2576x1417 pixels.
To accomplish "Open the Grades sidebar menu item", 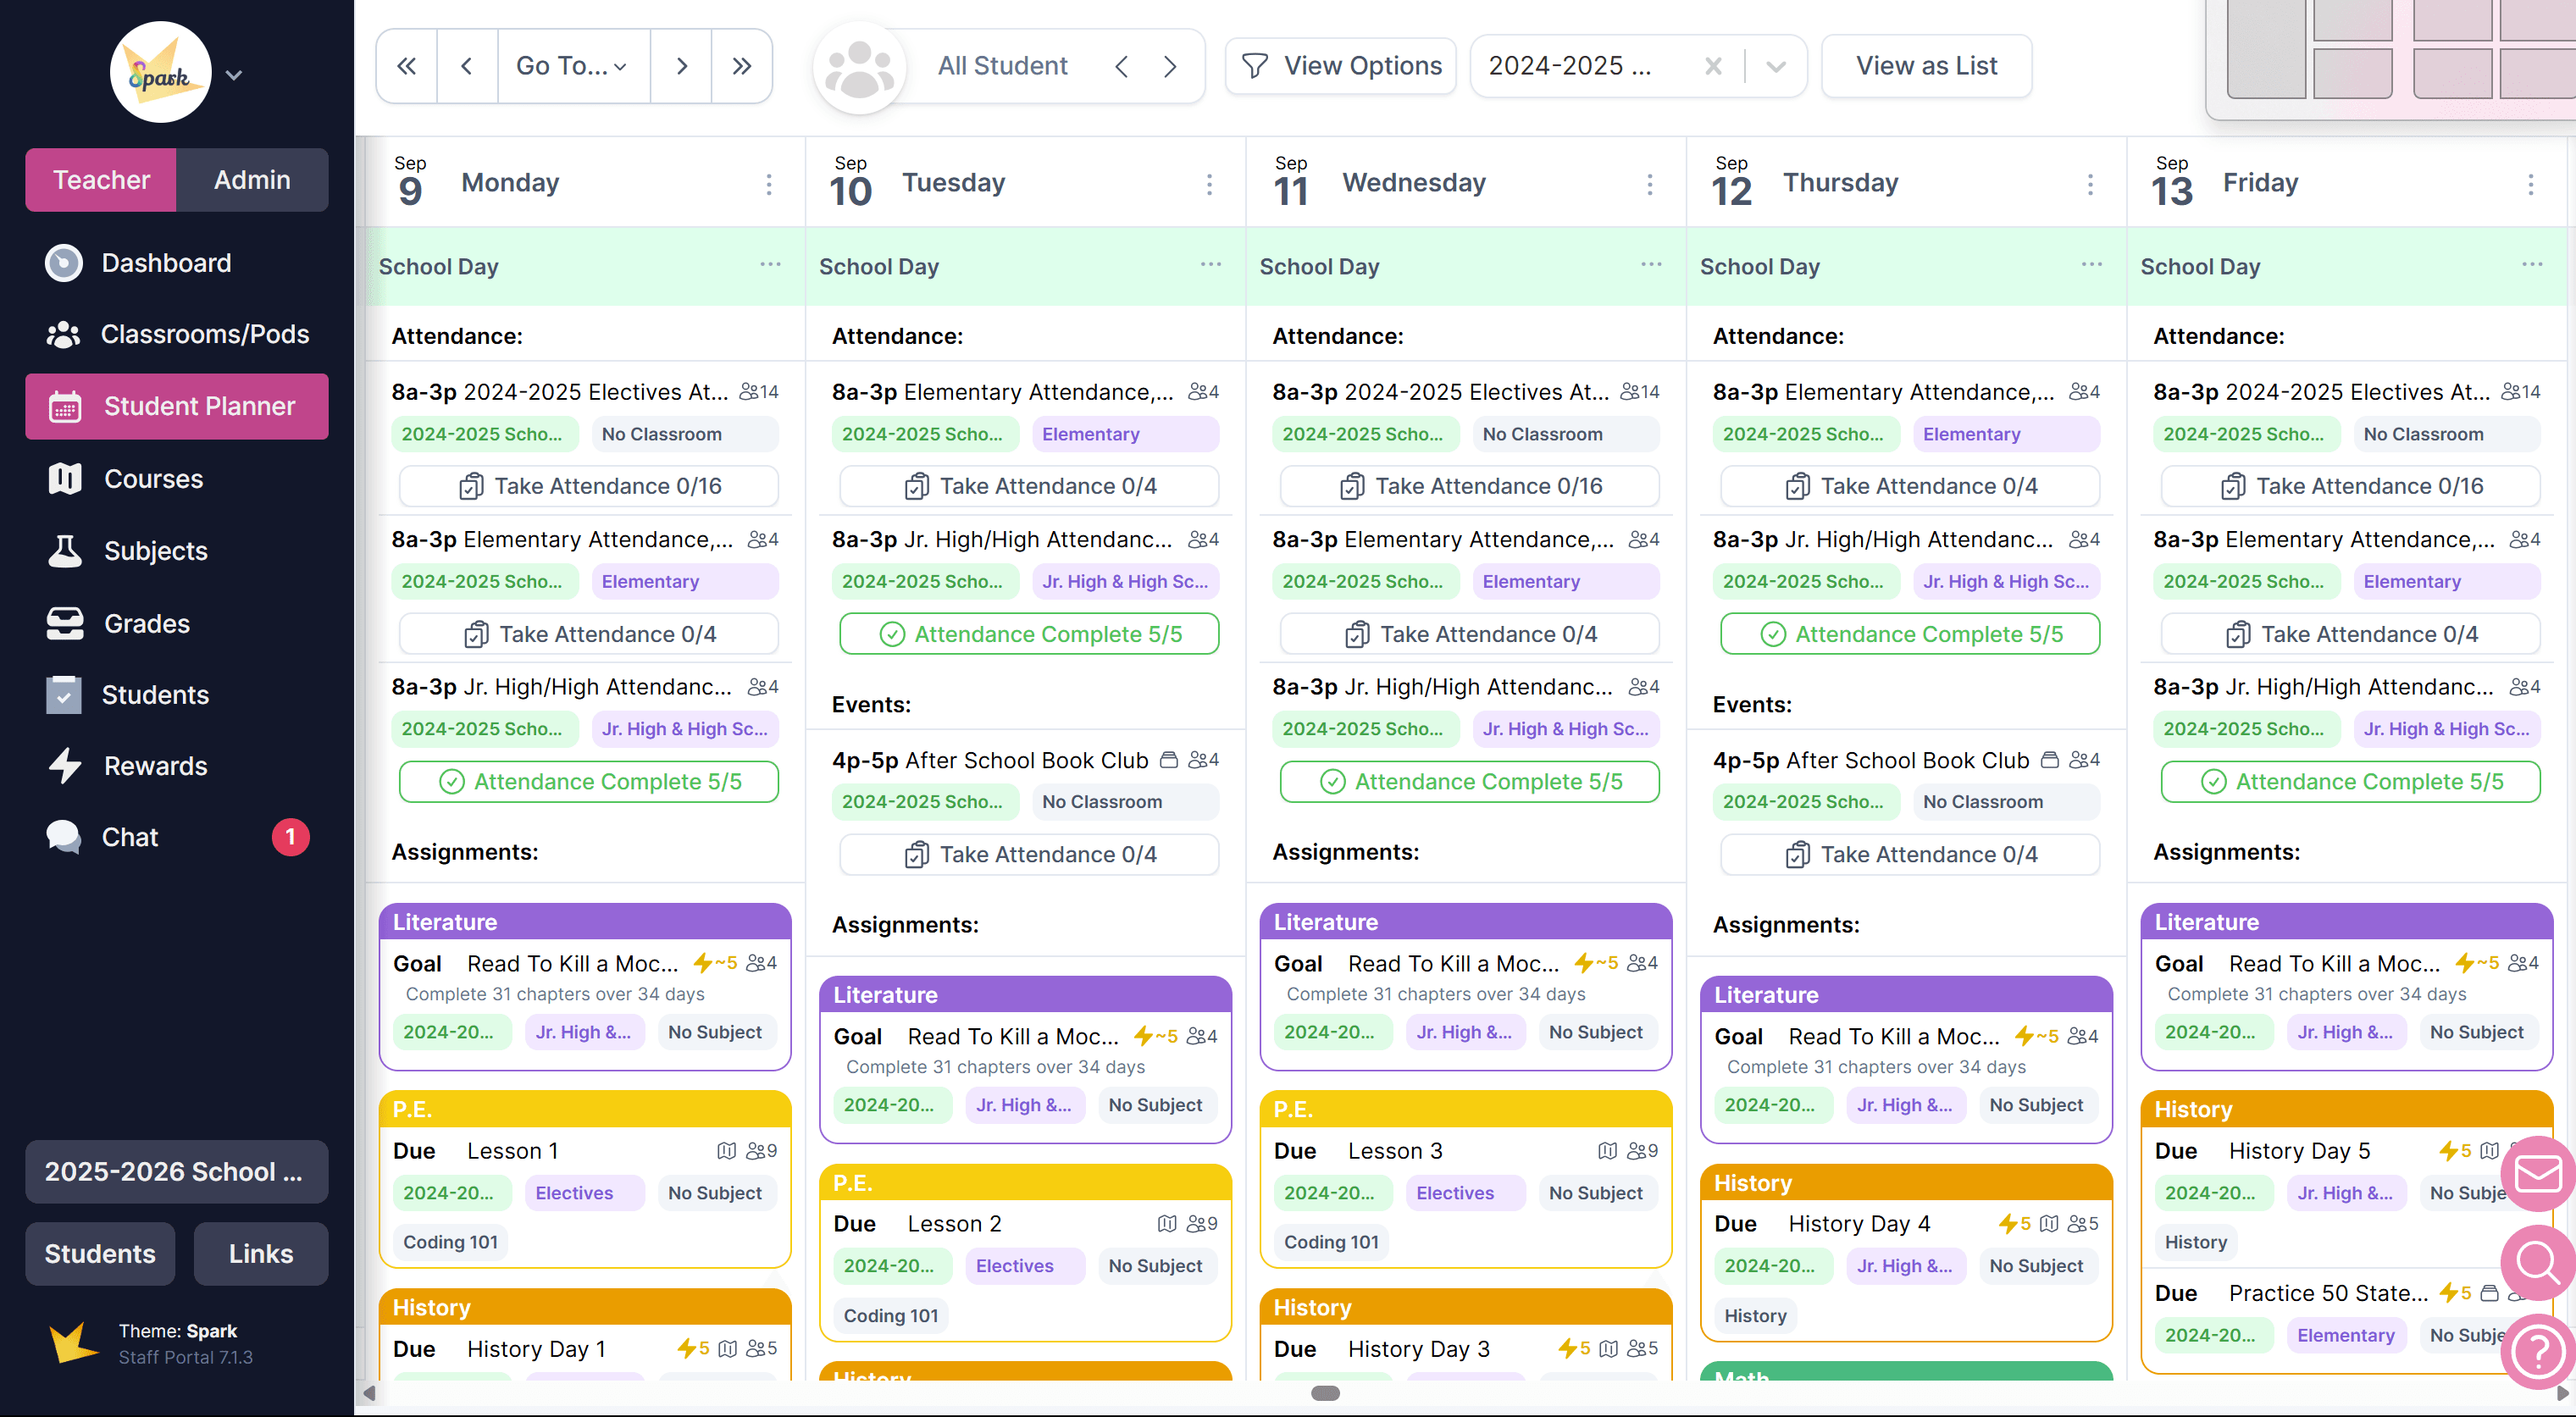I will click(146, 623).
